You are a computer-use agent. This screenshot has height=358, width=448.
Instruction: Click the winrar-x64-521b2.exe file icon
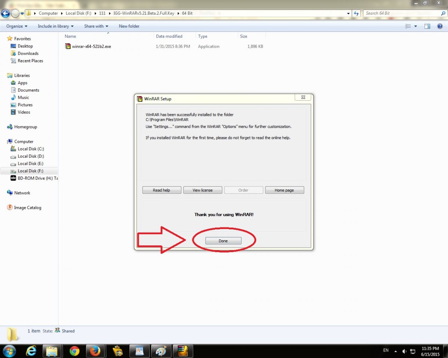pos(68,47)
